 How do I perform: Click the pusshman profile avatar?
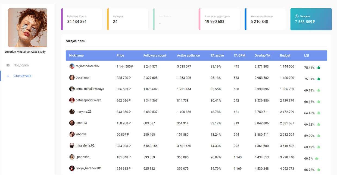(x=72, y=78)
